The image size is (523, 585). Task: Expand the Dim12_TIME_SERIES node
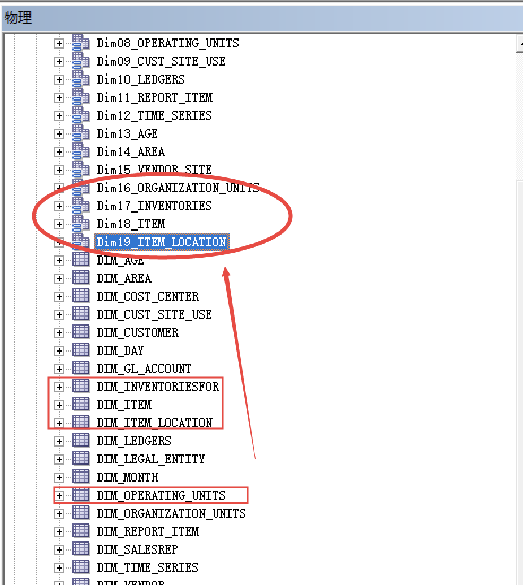point(59,116)
